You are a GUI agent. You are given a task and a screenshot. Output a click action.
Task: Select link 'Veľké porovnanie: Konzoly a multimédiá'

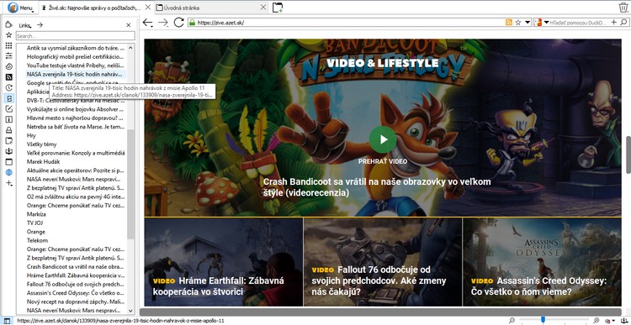click(75, 153)
